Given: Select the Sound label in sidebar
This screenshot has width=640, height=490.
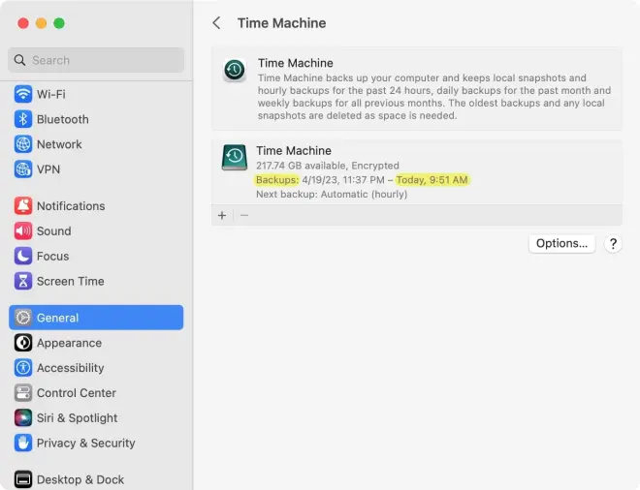Looking at the screenshot, I should 54,231.
